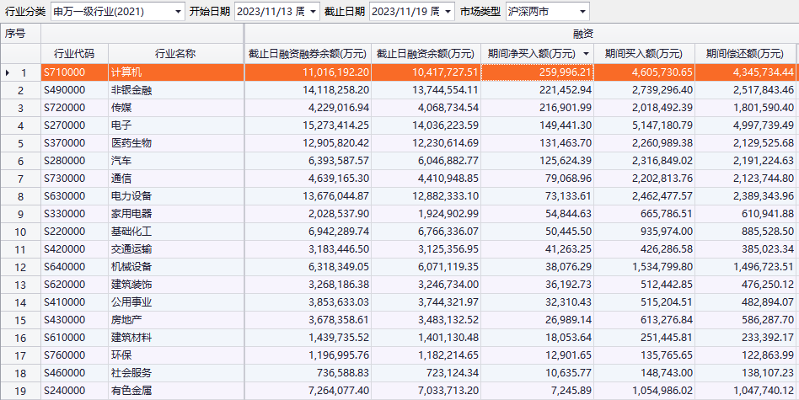Click the sort arrow in 期间净买入额 header
This screenshot has width=799, height=400.
[x=586, y=54]
